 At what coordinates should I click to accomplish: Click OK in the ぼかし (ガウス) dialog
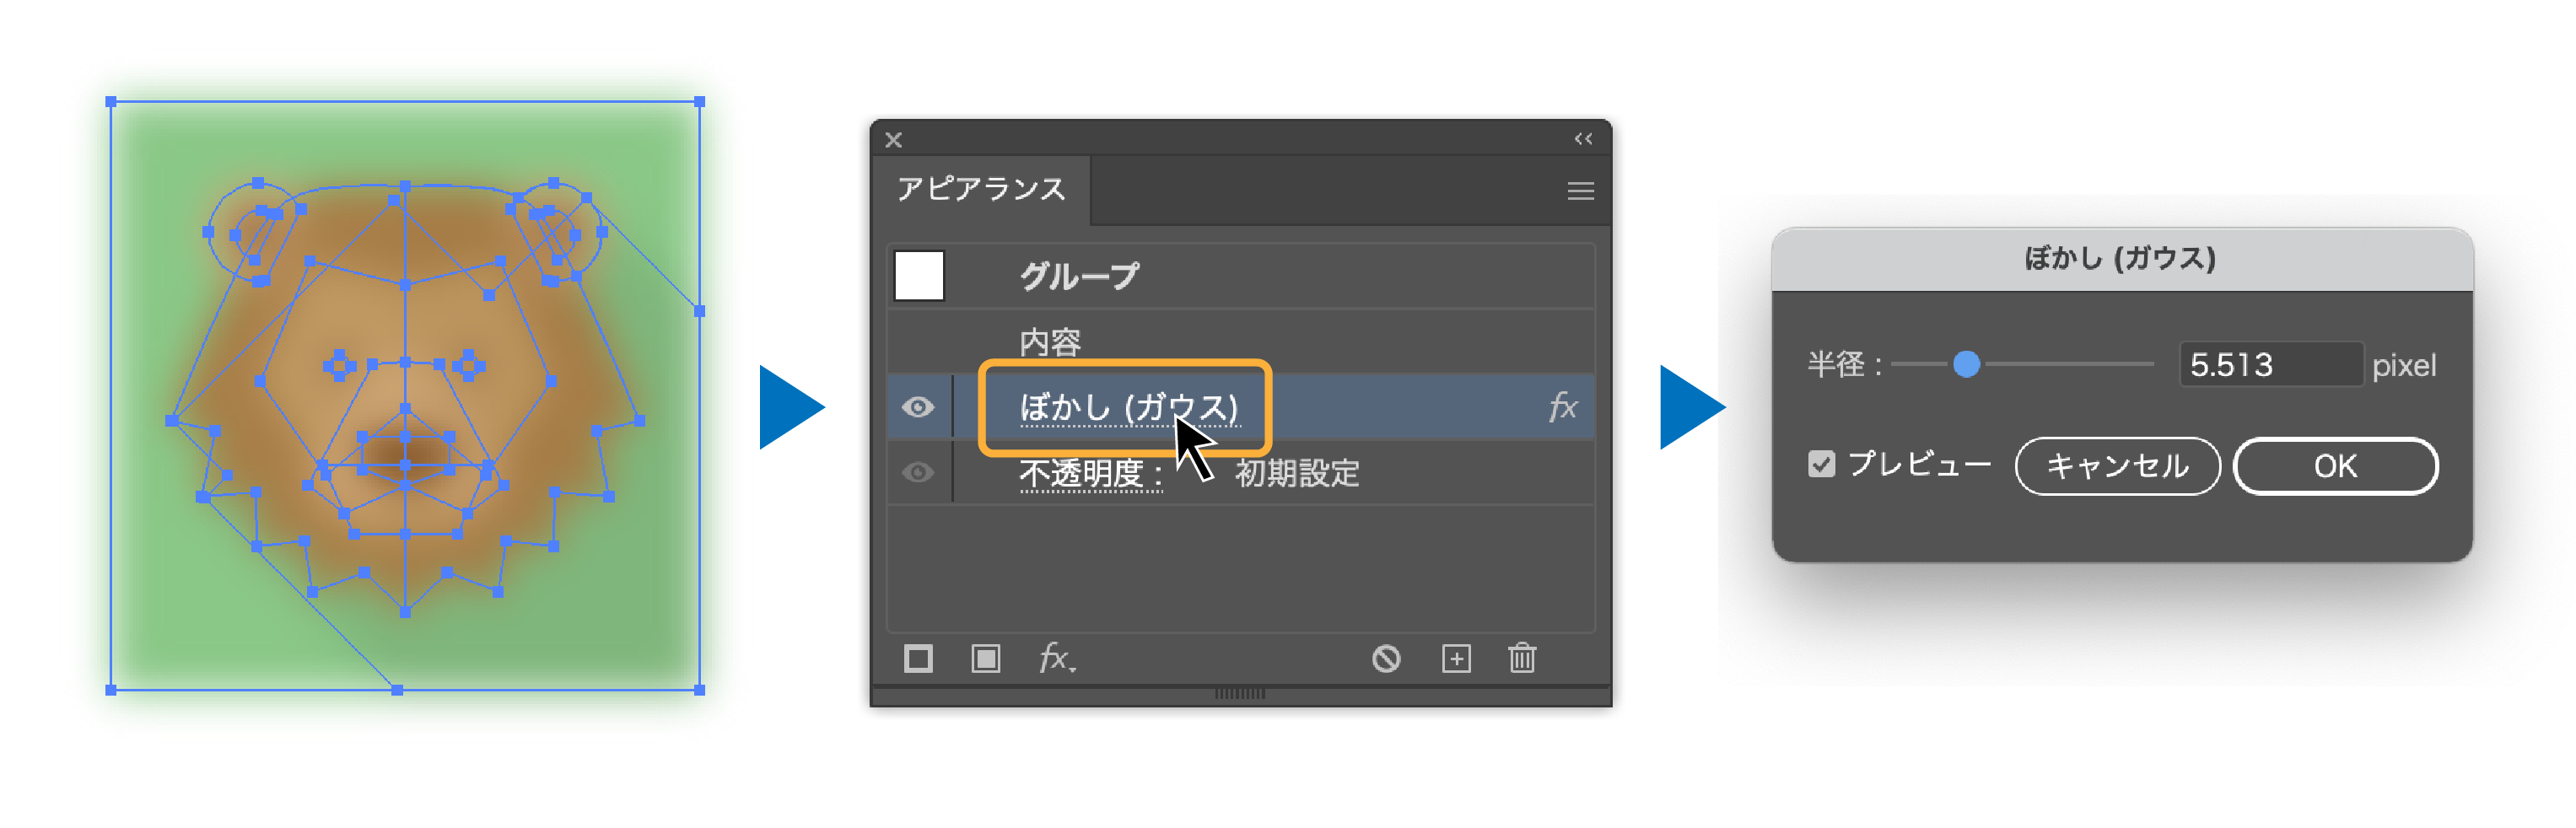point(2335,466)
